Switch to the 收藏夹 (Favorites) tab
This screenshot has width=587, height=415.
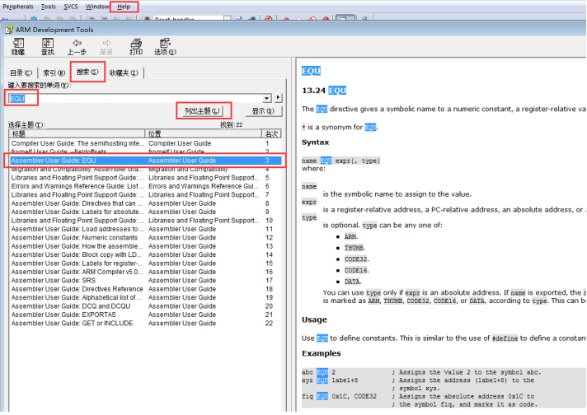[x=124, y=72]
